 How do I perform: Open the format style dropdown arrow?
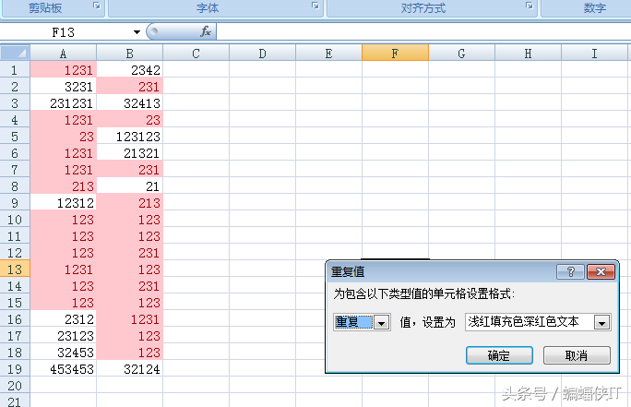click(x=602, y=322)
